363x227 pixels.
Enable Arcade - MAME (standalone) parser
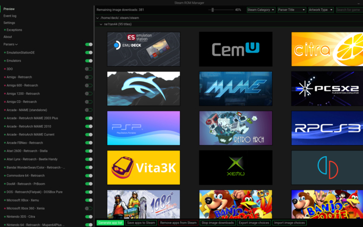point(89,110)
